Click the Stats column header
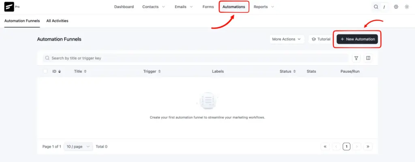Viewport: 415px width, 162px height. (x=311, y=71)
